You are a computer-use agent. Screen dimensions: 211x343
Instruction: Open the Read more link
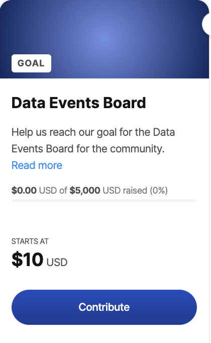[37, 165]
